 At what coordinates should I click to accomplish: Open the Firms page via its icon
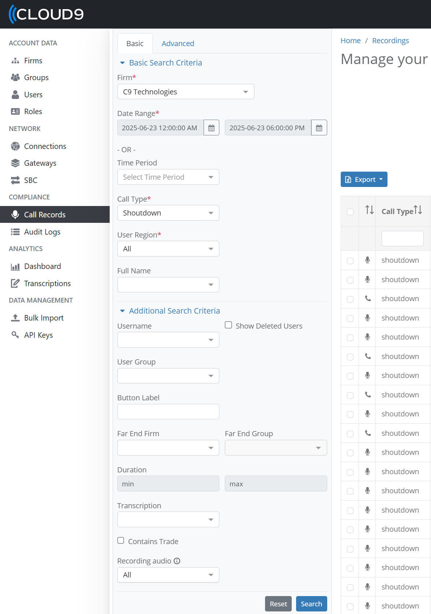15,61
